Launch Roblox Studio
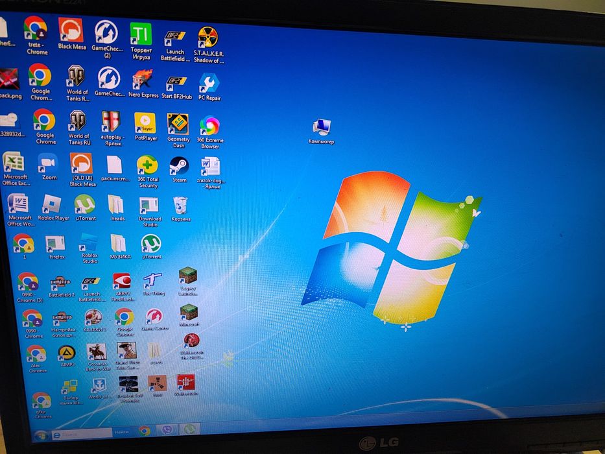This screenshot has height=454, width=605. coord(89,248)
